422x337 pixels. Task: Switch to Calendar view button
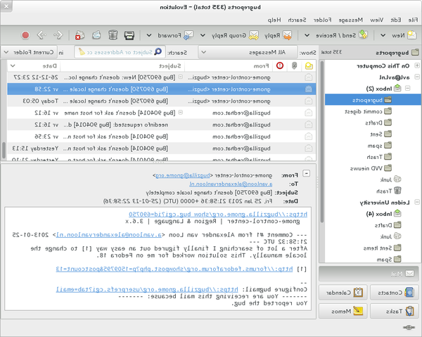[x=345, y=291]
